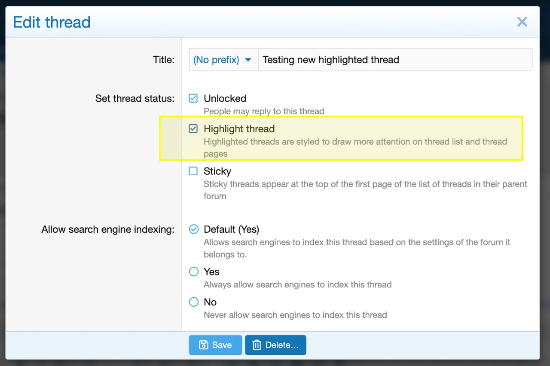Toggle the Unlocked checkbox

click(x=193, y=98)
